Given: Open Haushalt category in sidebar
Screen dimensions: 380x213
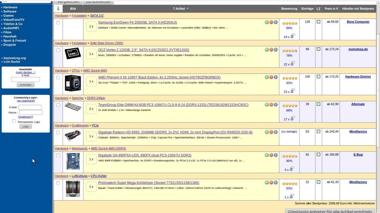Looking at the screenshot, I should coord(10,36).
